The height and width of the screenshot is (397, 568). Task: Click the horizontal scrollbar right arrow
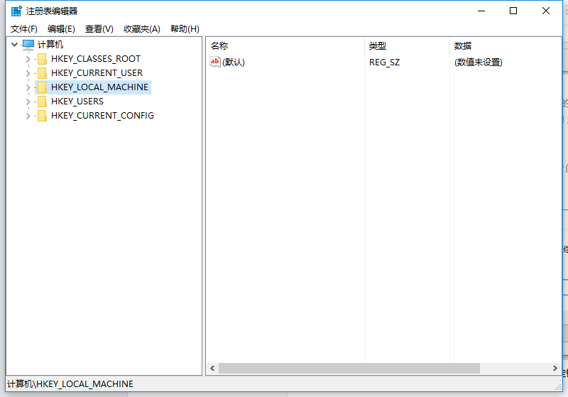pos(555,369)
